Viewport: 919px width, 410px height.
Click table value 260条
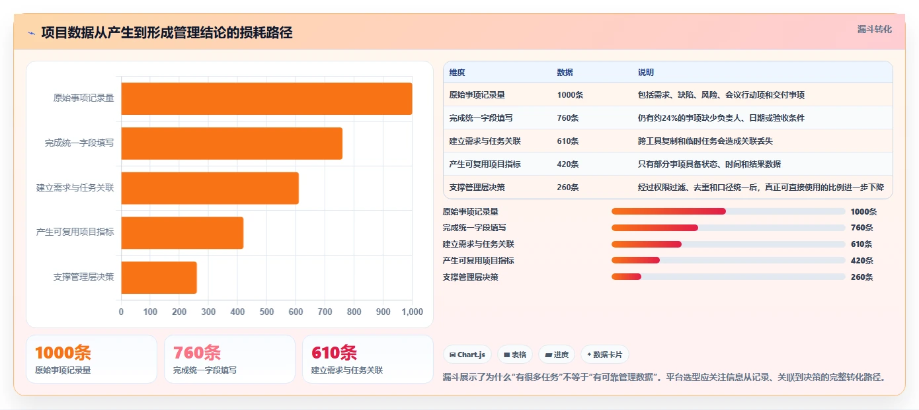568,188
